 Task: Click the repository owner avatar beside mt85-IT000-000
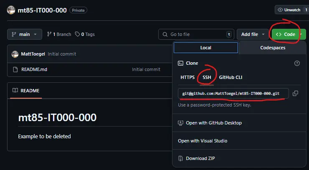[x=11, y=10]
